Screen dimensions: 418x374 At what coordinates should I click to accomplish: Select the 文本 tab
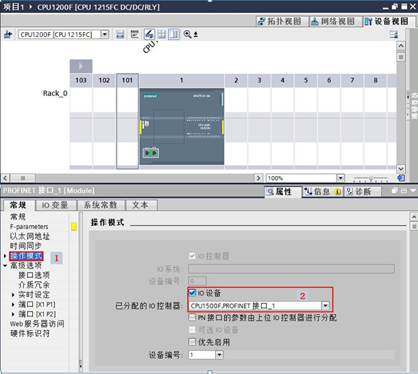point(140,205)
